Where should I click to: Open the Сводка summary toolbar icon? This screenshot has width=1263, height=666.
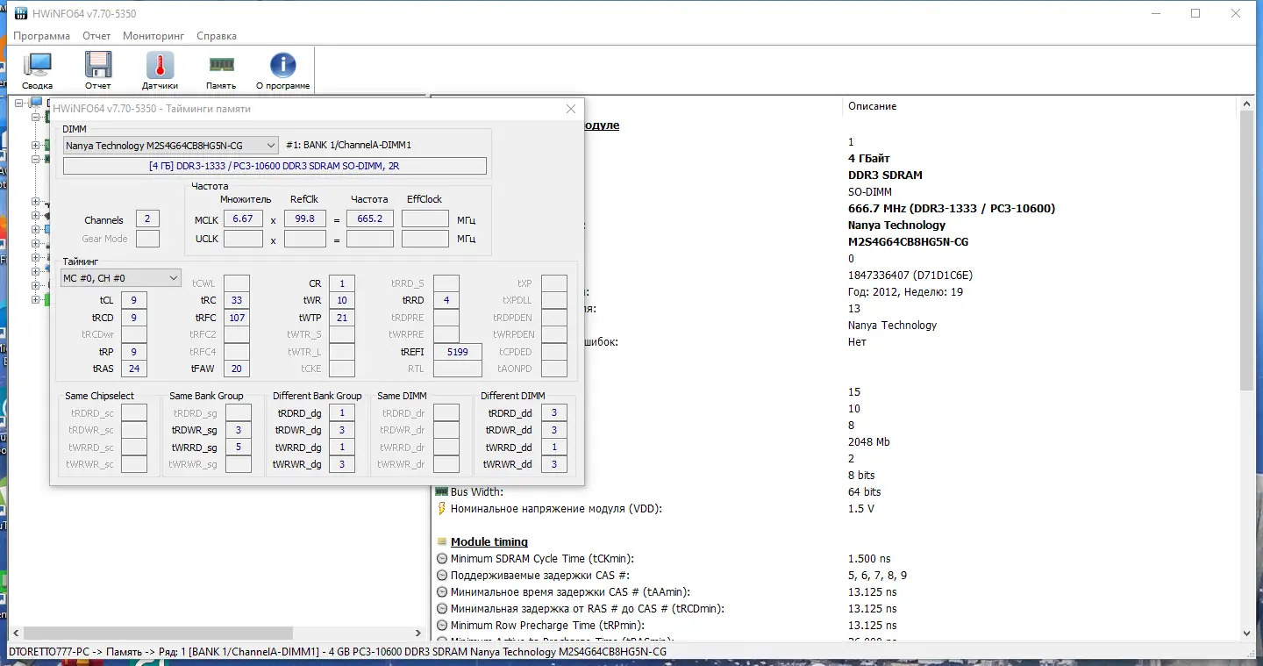coord(37,70)
